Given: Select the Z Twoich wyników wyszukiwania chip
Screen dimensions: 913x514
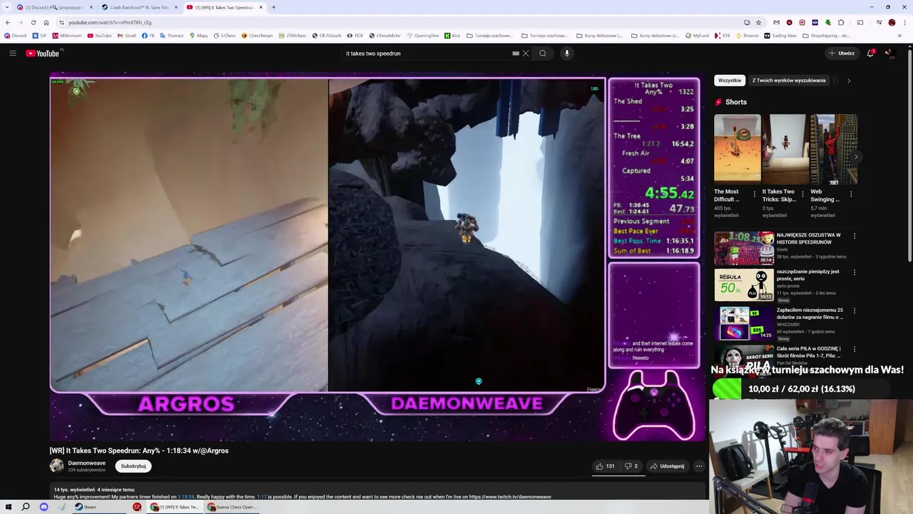Looking at the screenshot, I should coord(789,81).
